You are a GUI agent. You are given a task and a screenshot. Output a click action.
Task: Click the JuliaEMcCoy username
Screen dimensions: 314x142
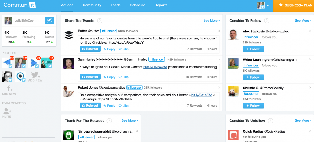[23, 21]
